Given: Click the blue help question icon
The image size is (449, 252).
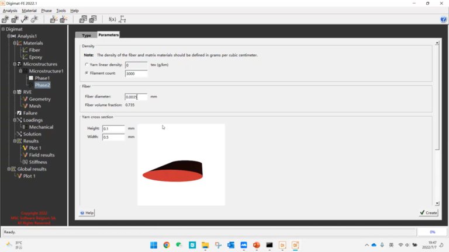Looking at the screenshot, I should click(x=443, y=19).
